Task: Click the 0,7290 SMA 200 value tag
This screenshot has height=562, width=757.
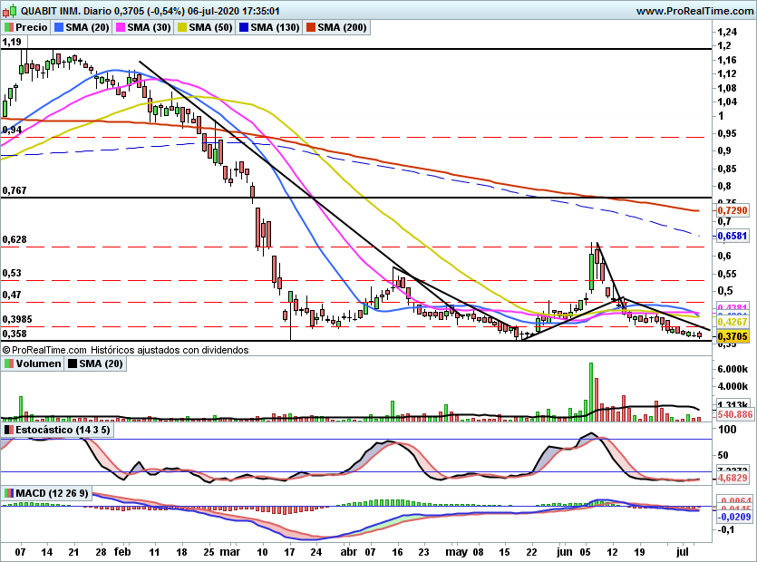Action: tap(732, 210)
